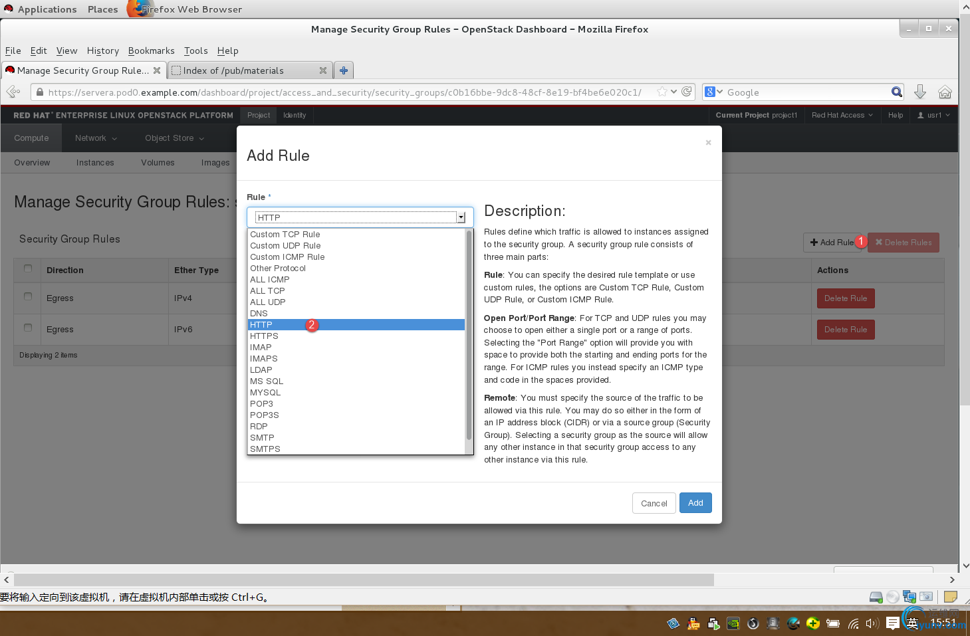Open the QQ penguin tray icon
970x636 pixels.
click(693, 623)
